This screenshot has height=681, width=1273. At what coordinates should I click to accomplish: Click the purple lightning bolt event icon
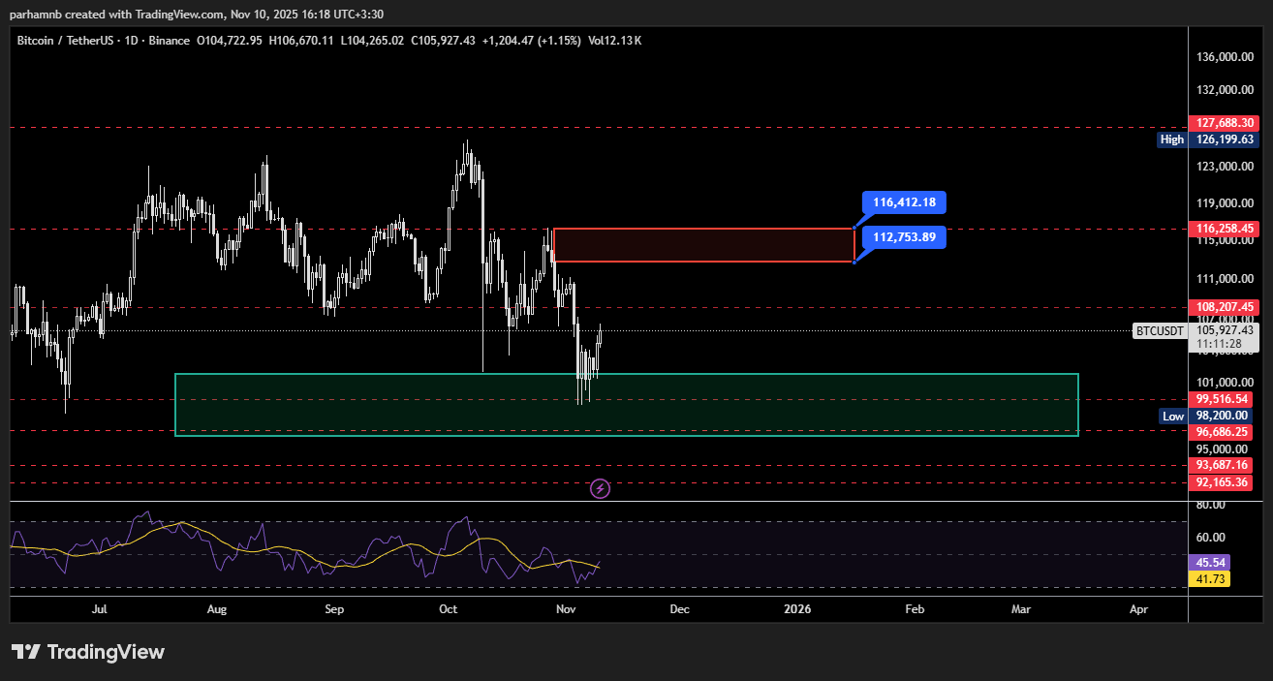tap(600, 488)
